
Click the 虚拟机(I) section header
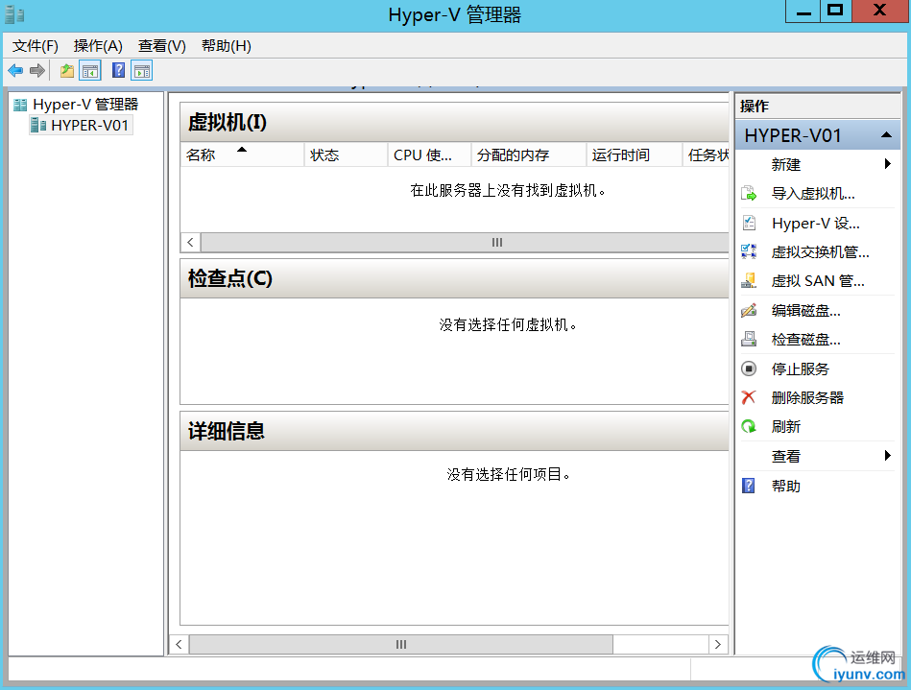(454, 122)
